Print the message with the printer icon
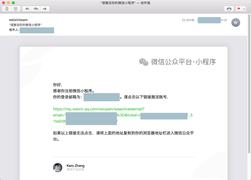 pyautogui.click(x=229, y=9)
